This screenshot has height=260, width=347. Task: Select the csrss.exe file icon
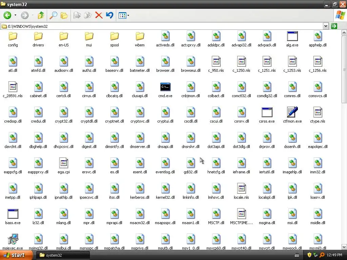coord(267,112)
